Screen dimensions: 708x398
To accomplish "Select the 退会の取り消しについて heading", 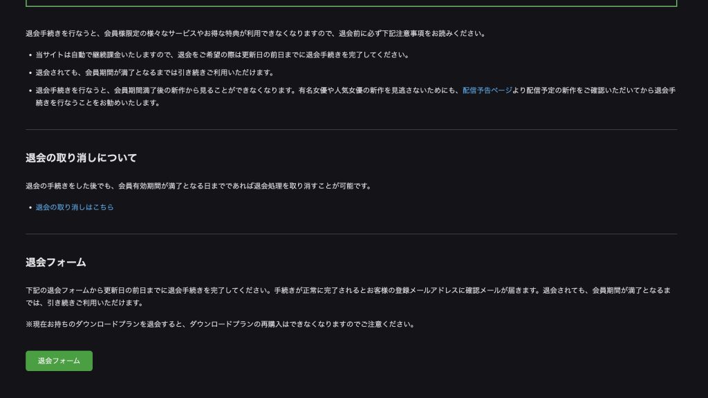I will pyautogui.click(x=81, y=158).
